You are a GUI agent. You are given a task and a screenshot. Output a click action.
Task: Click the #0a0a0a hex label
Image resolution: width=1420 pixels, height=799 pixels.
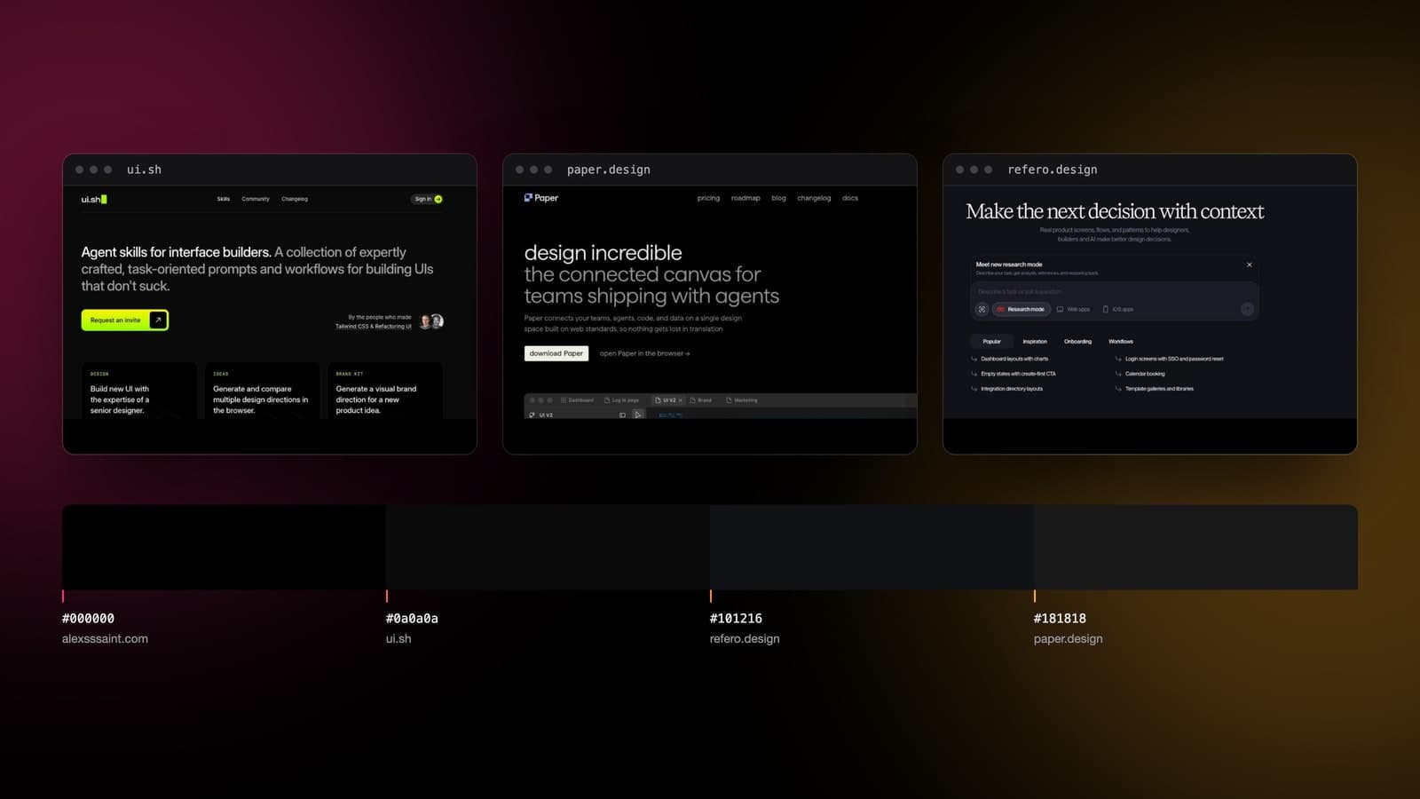[412, 619]
